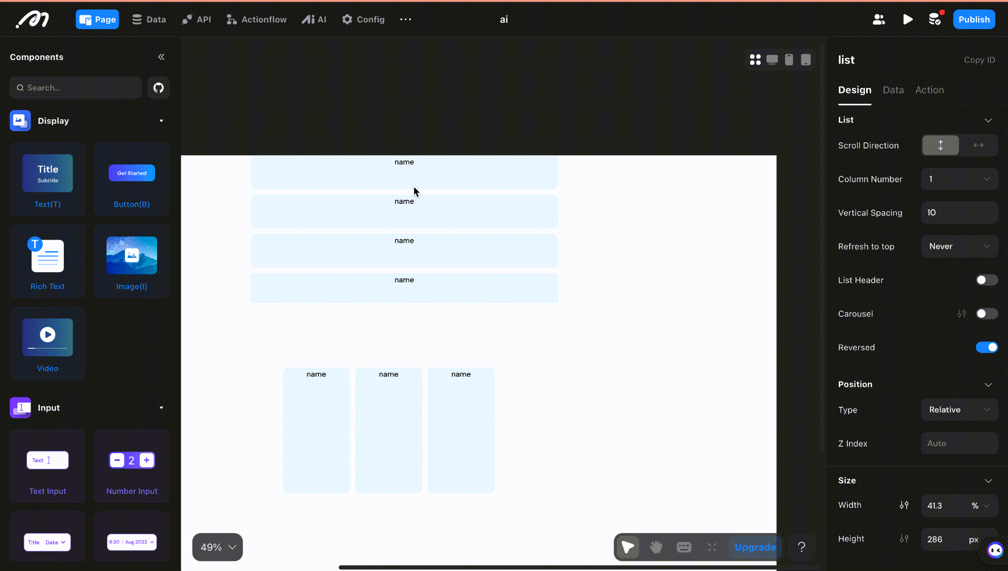Open the Data top menu

(x=149, y=19)
